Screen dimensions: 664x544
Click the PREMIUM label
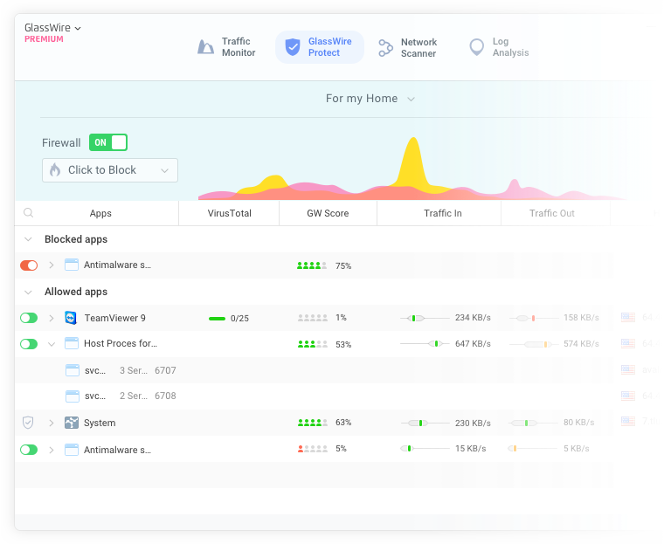[44, 39]
